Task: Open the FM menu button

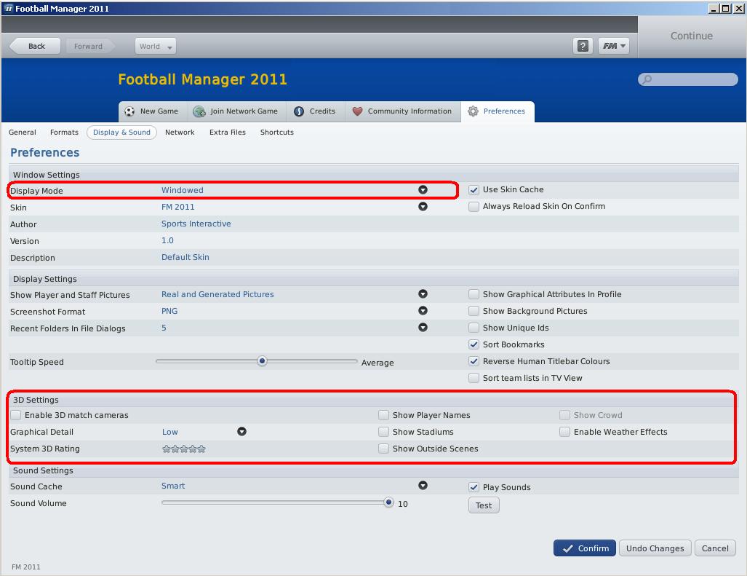Action: point(613,46)
